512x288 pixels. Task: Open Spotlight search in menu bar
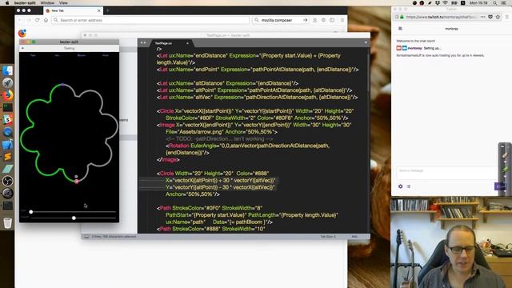point(495,2)
